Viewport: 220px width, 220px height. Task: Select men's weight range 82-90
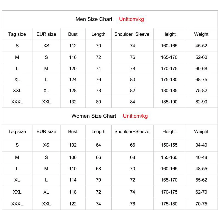click(x=201, y=102)
